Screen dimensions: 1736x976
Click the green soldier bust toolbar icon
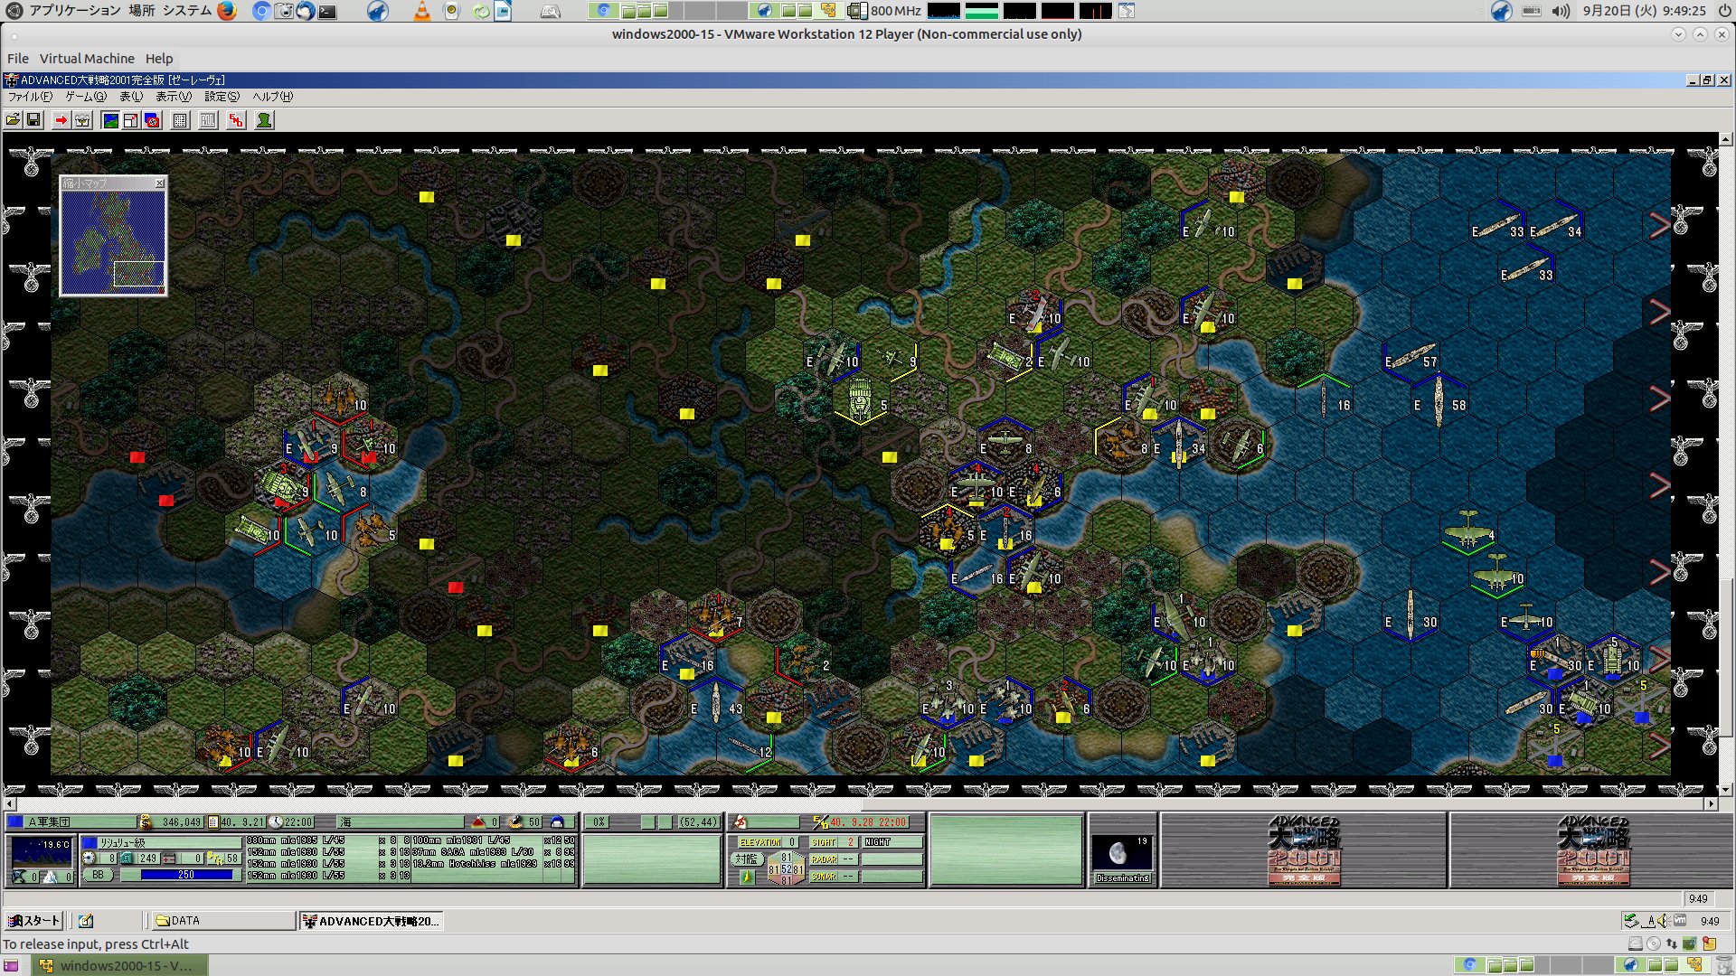[264, 120]
